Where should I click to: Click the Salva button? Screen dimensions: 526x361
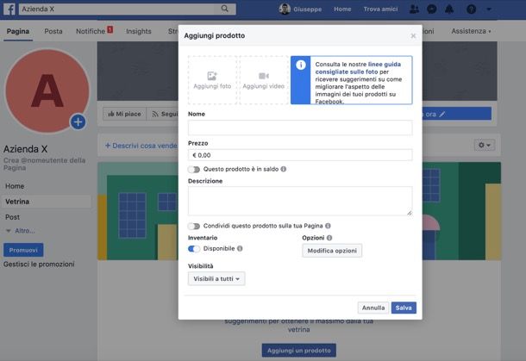click(404, 308)
